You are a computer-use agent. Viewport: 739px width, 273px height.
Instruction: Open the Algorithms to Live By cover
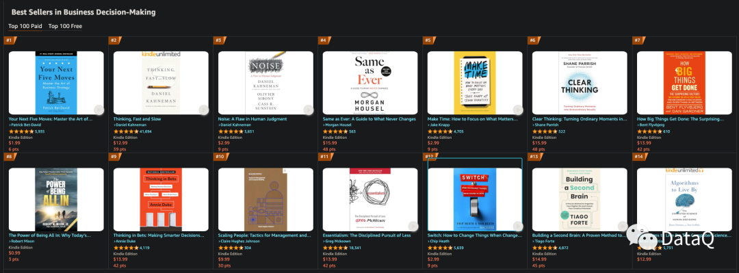point(684,199)
